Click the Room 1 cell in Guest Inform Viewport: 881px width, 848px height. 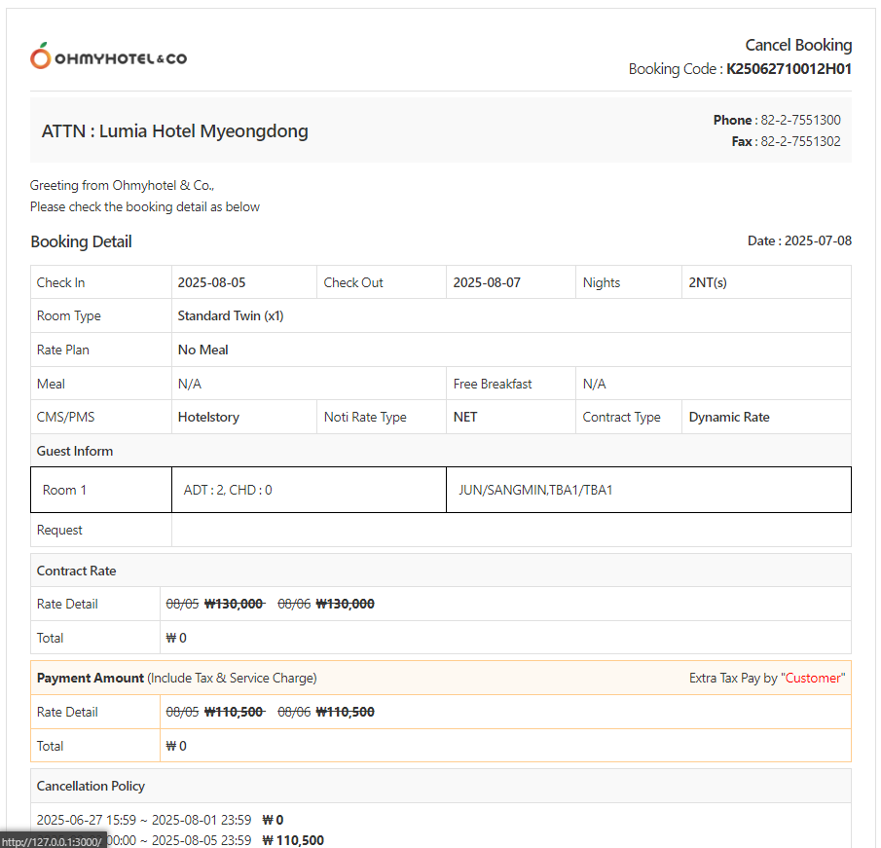pos(64,490)
